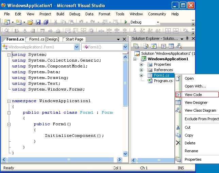Click the Align Lefts layout icon
Image resolution: width=219 pixels, height=173 pixels.
17,31
